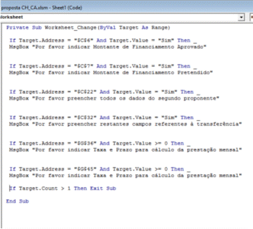Click the If line checking address $G$45
Viewport: 253px width, 229px height.
point(100,169)
